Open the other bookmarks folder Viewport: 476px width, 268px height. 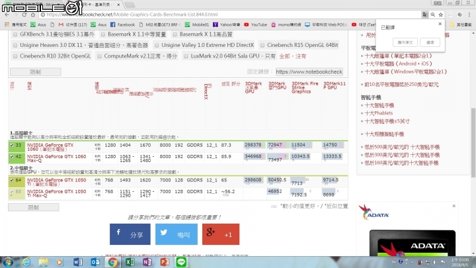[461, 24]
